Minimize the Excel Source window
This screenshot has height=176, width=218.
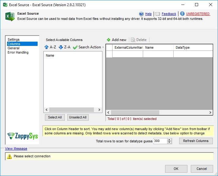coord(183,5)
